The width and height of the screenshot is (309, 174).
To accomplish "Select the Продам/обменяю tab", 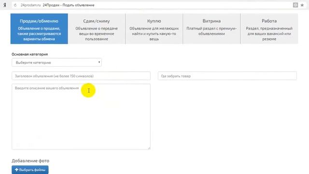I will click(39, 29).
